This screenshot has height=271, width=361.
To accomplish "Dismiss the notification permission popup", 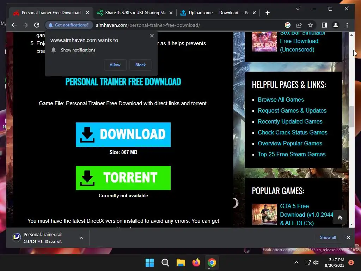I will [x=152, y=36].
